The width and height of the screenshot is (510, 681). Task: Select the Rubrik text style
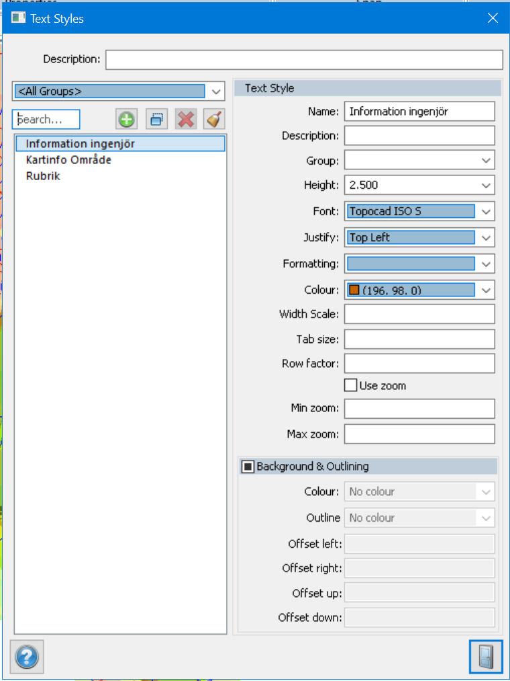click(x=43, y=176)
